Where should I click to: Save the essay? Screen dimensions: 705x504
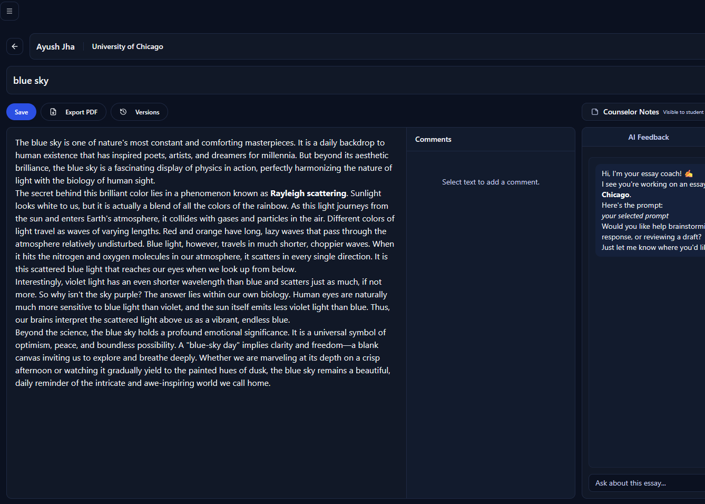(21, 112)
